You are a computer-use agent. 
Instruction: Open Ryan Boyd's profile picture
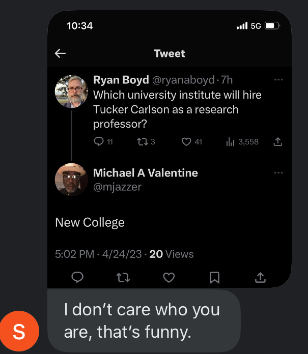pos(72,91)
